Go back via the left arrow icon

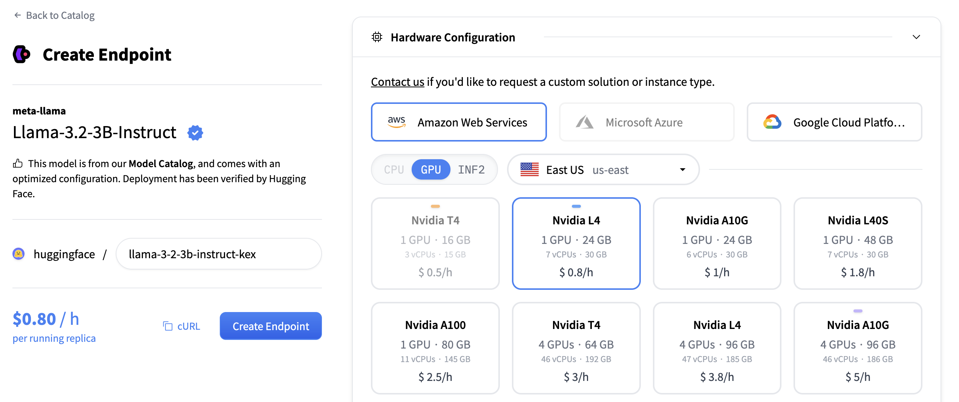pos(17,15)
